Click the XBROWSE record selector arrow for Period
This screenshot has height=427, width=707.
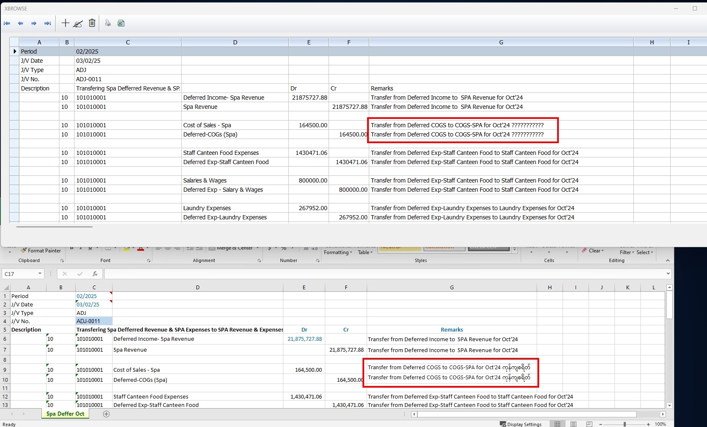coord(15,51)
